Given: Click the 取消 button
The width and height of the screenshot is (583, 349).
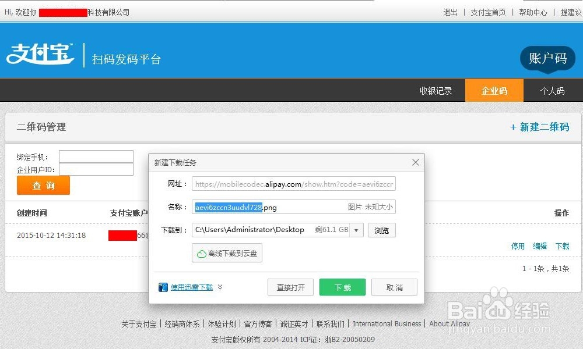Looking at the screenshot, I should [394, 287].
